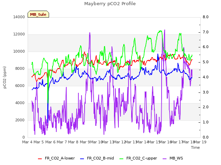Image resolution: width=221 pixels, height=165 pixels.
Task: Click the 4.0 right axis tick label
Action: (205, 77)
